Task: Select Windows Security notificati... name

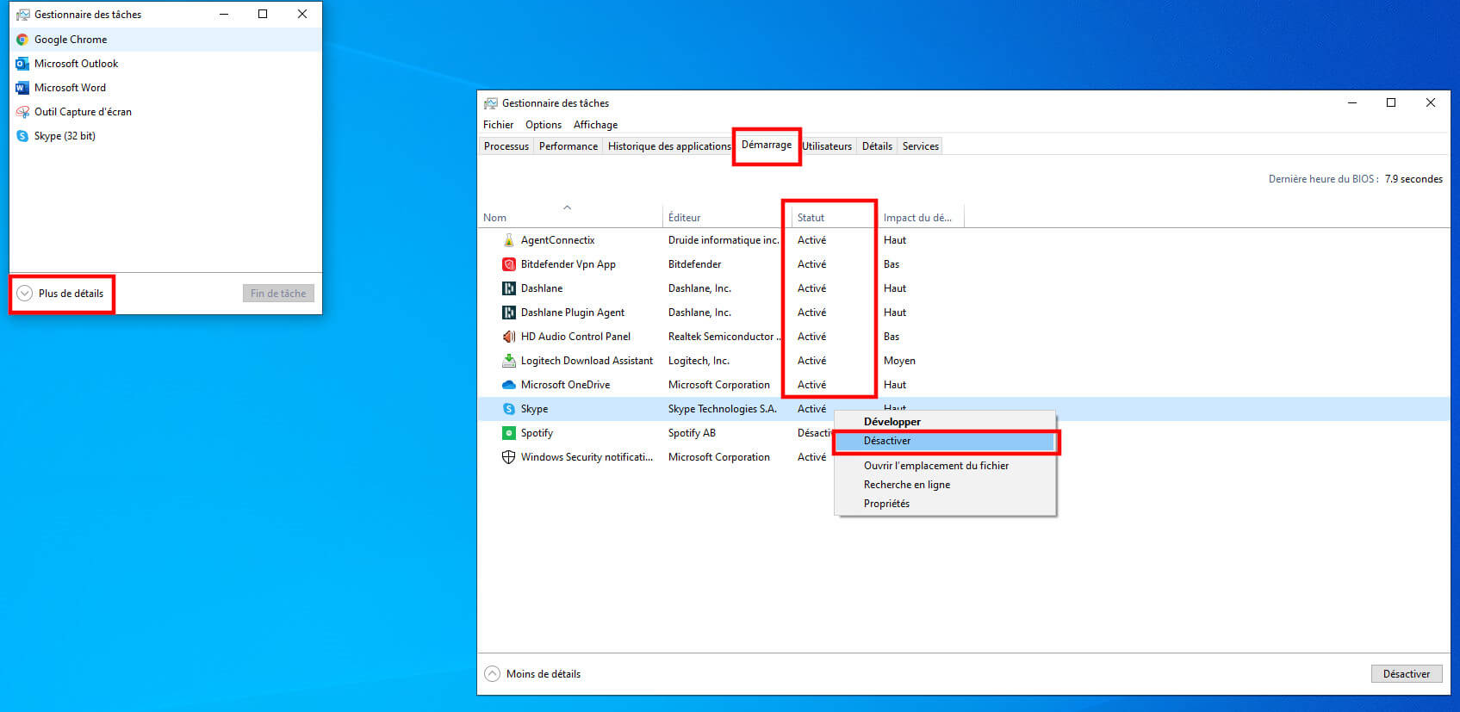Action: point(587,457)
